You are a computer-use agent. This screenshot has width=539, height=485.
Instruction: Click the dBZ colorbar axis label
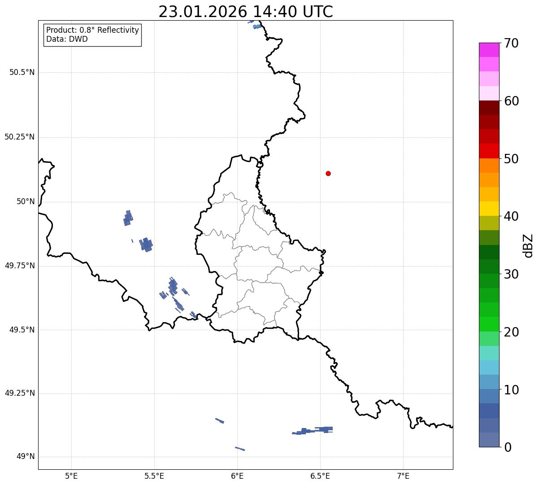528,245
